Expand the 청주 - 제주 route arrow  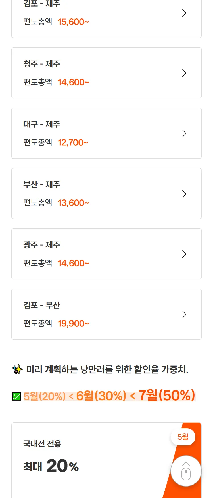point(184,73)
